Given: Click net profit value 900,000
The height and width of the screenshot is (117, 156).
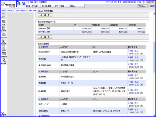Looking at the screenshot, I should (x=141, y=32).
